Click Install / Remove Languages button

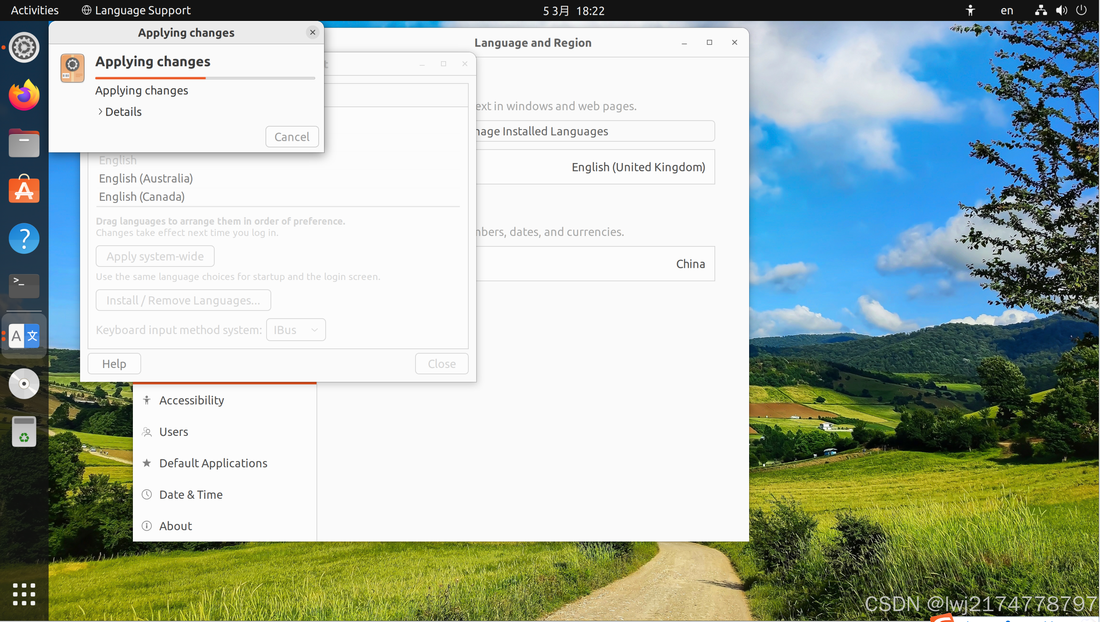tap(183, 301)
